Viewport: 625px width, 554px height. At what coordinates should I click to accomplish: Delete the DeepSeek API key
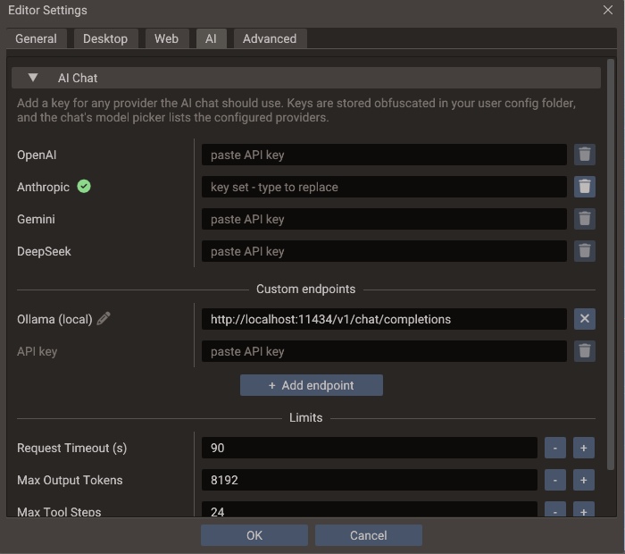pyautogui.click(x=584, y=251)
